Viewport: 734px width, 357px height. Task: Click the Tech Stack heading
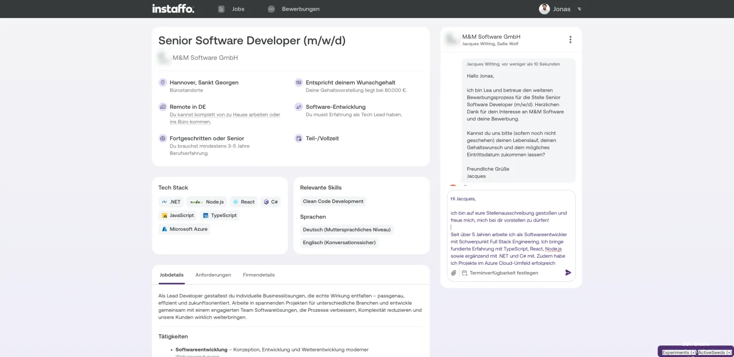coord(173,188)
